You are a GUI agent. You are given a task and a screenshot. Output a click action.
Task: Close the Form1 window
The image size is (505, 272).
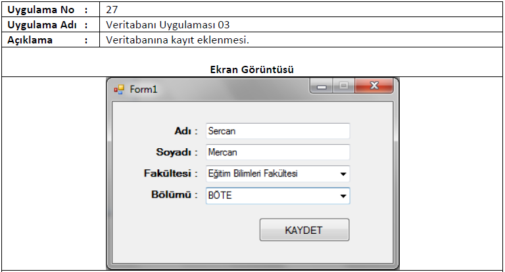374,86
